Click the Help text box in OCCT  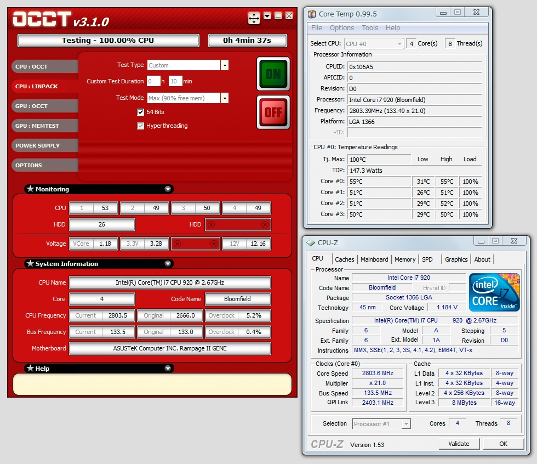click(x=152, y=384)
